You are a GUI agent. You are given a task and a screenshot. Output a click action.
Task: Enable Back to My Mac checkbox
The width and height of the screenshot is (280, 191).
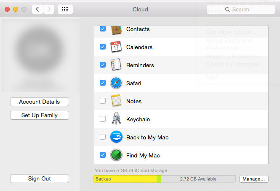point(103,137)
